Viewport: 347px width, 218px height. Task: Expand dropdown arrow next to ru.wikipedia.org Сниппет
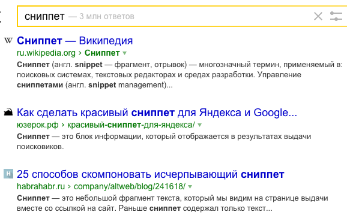pyautogui.click(x=125, y=53)
